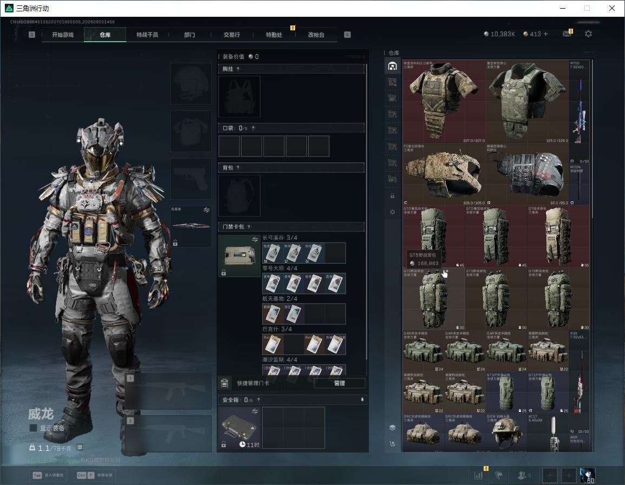
Task: Select primary weapon slot 2
Action: [x=168, y=434]
